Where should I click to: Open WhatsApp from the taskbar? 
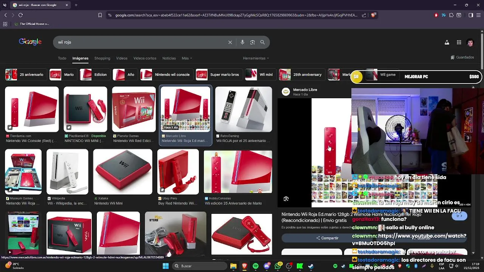coord(278,266)
